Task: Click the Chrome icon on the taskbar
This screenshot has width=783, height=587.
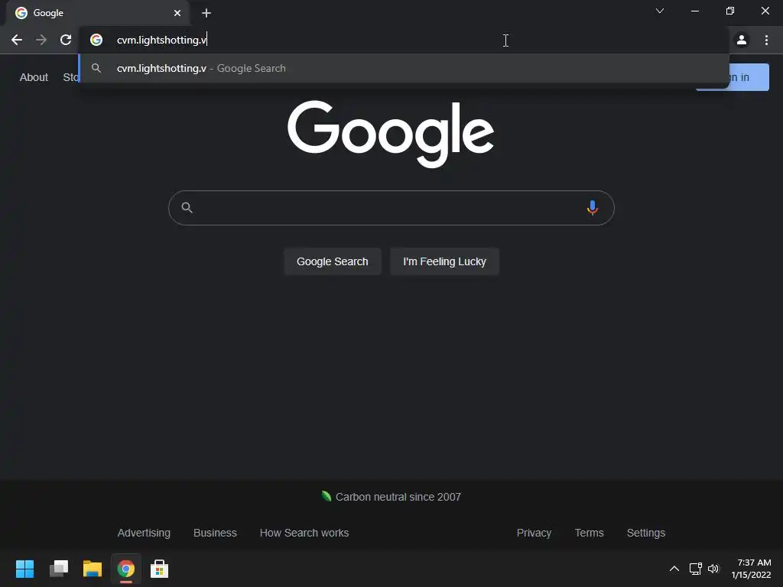Action: [x=126, y=569]
